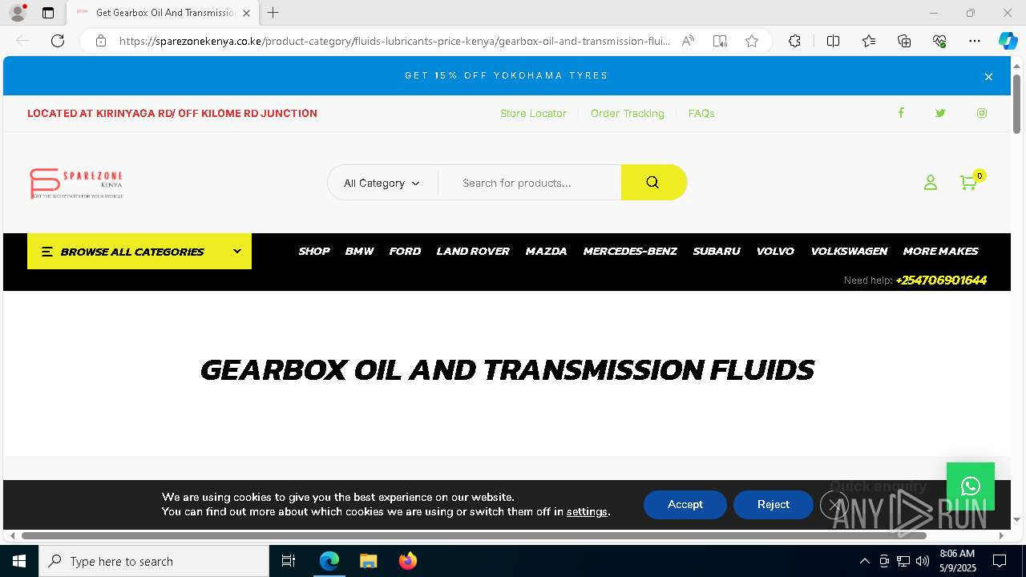Open the LAND ROVER menu item
The width and height of the screenshot is (1026, 577).
(473, 252)
